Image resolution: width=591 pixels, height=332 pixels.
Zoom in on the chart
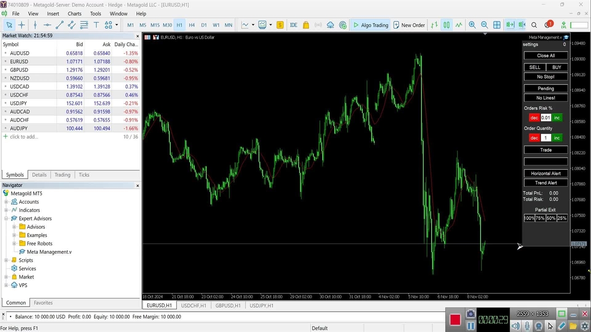(472, 25)
